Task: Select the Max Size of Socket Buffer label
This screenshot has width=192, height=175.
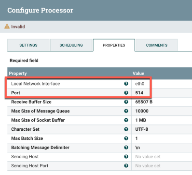Action: click(38, 120)
